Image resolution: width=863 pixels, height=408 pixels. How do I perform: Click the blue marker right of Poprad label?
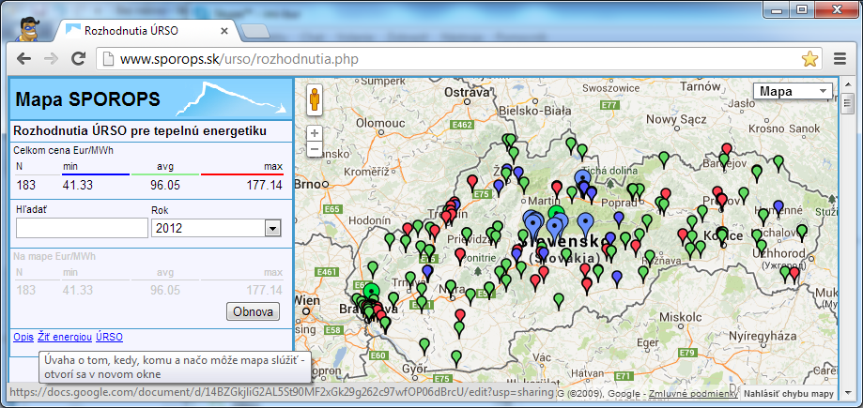coord(619,218)
